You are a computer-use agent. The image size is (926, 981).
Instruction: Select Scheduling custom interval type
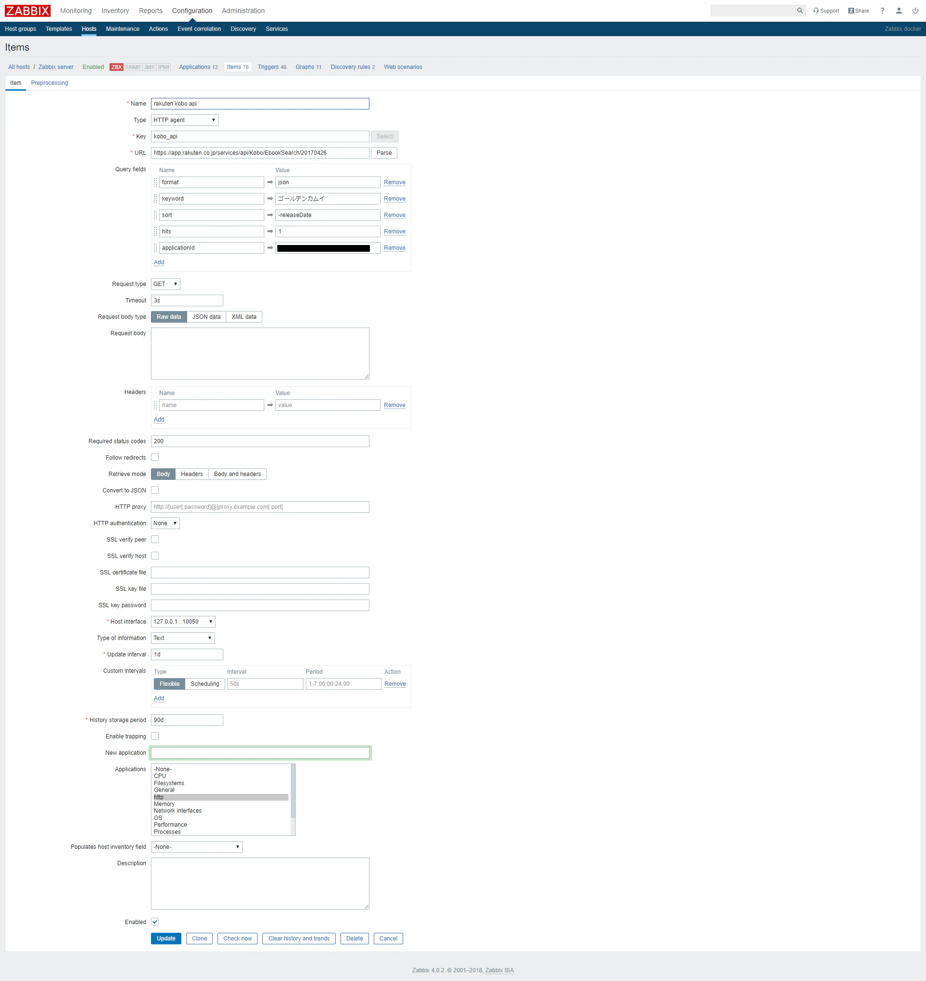(x=205, y=684)
